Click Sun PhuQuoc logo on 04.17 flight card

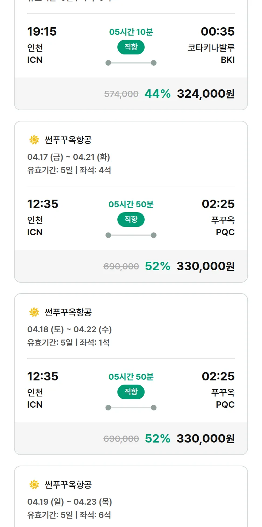pyautogui.click(x=34, y=140)
